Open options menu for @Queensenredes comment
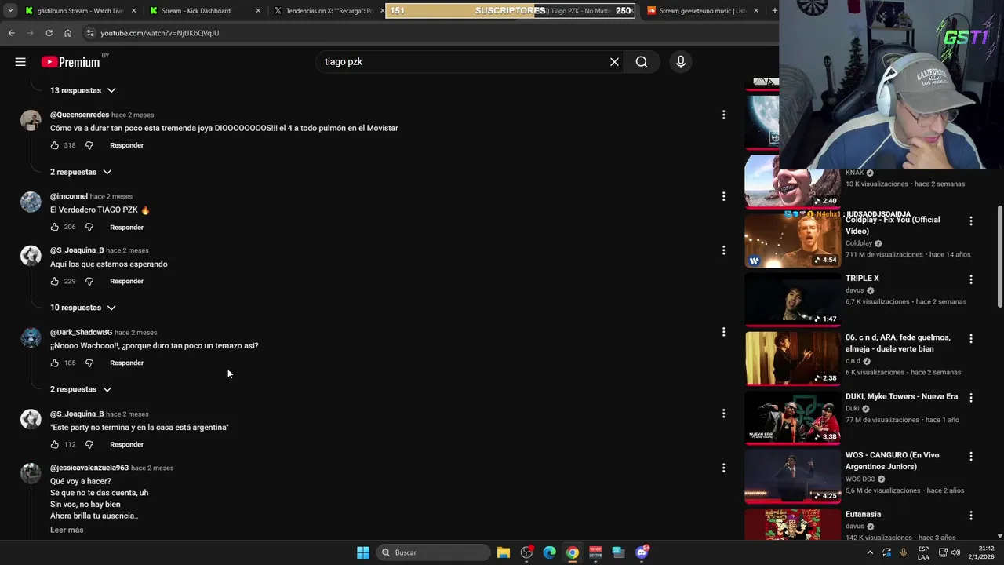Image resolution: width=1004 pixels, height=565 pixels. tap(723, 115)
